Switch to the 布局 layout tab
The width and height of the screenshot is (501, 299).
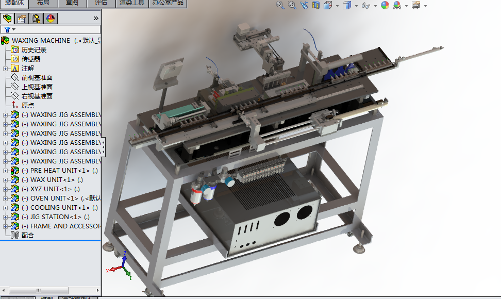click(x=43, y=3)
